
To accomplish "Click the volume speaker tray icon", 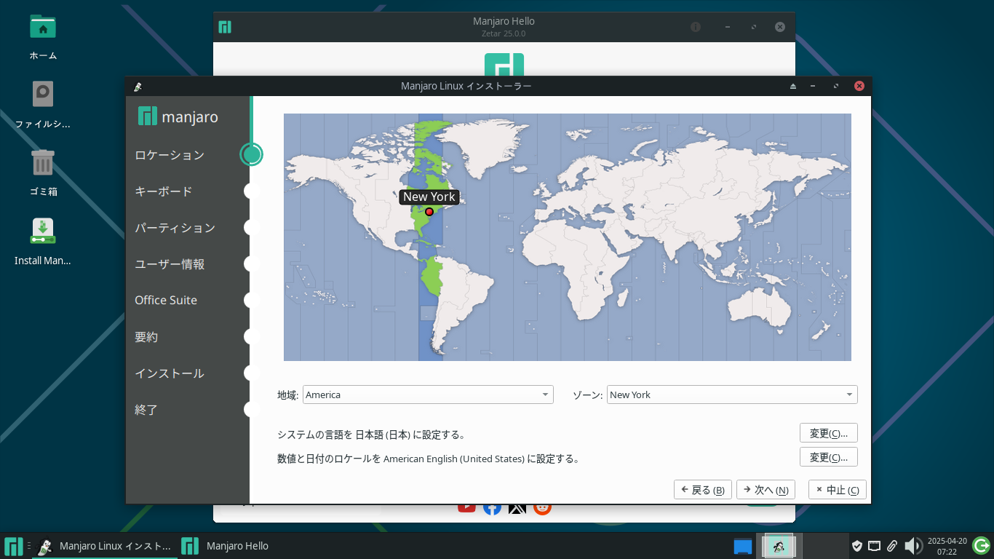I will click(913, 546).
